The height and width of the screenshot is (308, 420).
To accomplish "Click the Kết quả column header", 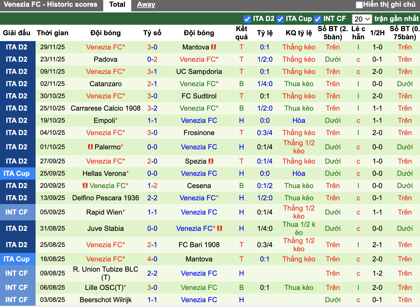I will (x=242, y=33).
